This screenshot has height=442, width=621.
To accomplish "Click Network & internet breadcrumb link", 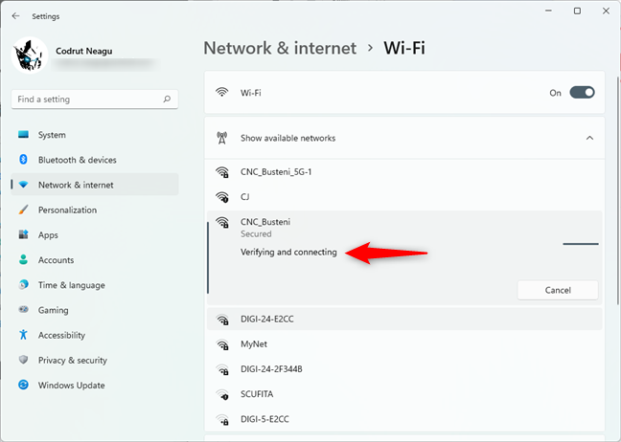I will (280, 48).
